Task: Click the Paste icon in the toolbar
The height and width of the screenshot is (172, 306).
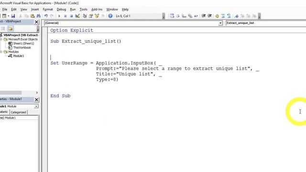Action: click(33, 16)
